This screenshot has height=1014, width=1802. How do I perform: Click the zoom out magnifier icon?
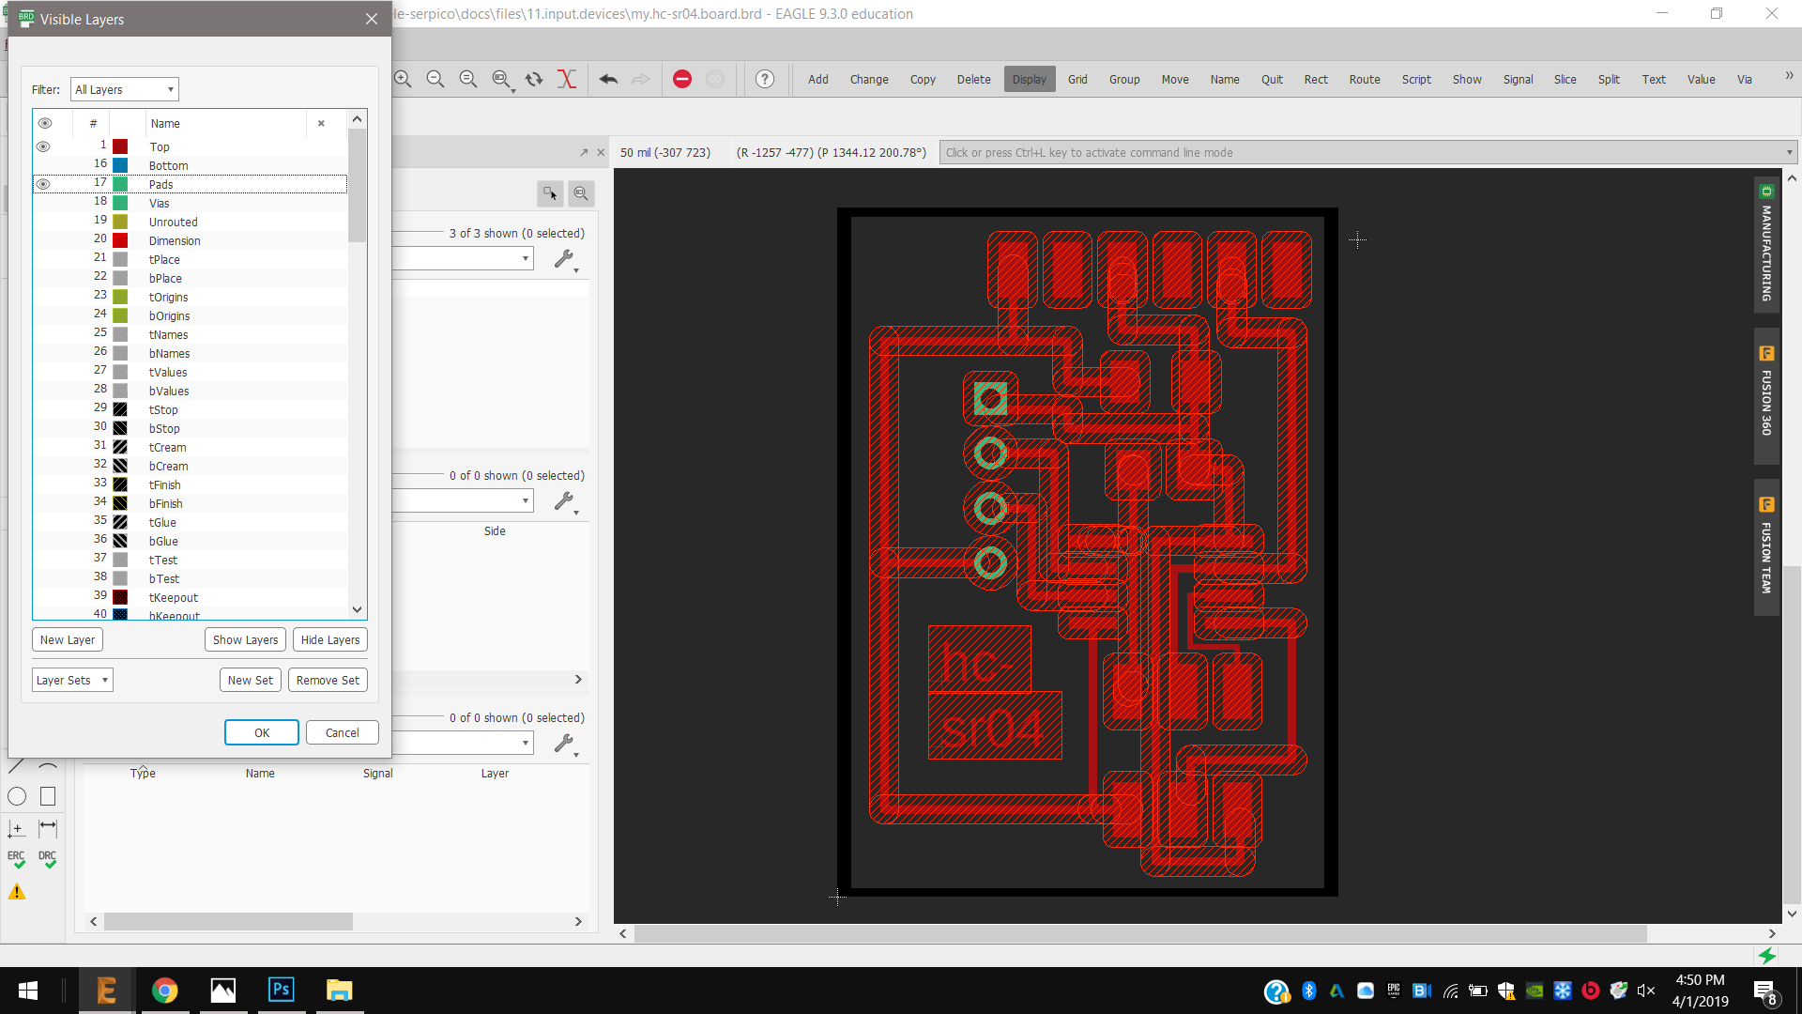(435, 79)
